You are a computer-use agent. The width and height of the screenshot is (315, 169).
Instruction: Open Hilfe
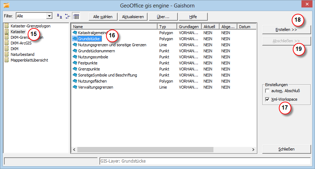point(193,17)
